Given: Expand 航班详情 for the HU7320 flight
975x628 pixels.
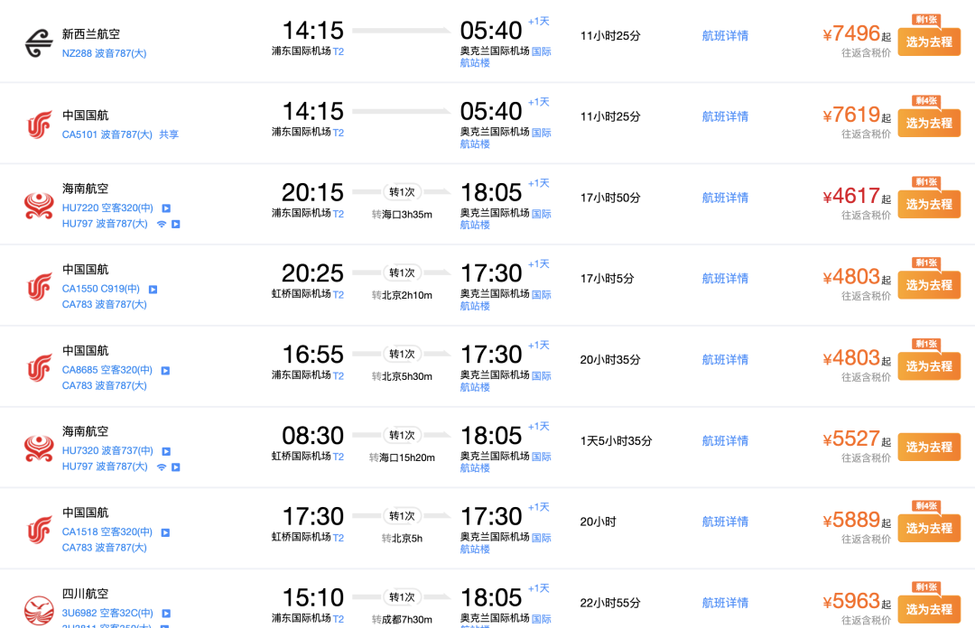Looking at the screenshot, I should pyautogui.click(x=725, y=441).
